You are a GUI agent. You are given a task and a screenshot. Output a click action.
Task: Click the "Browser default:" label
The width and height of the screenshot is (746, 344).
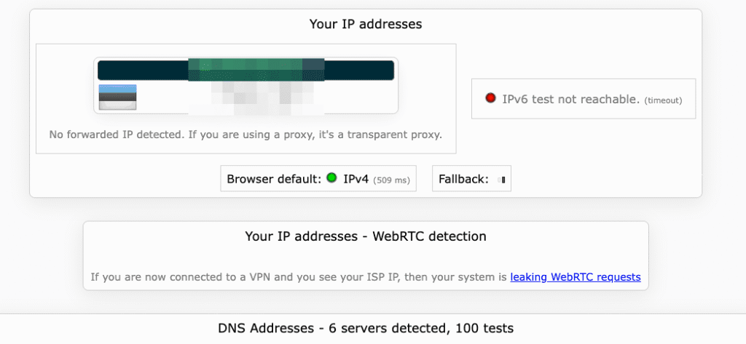tap(274, 179)
